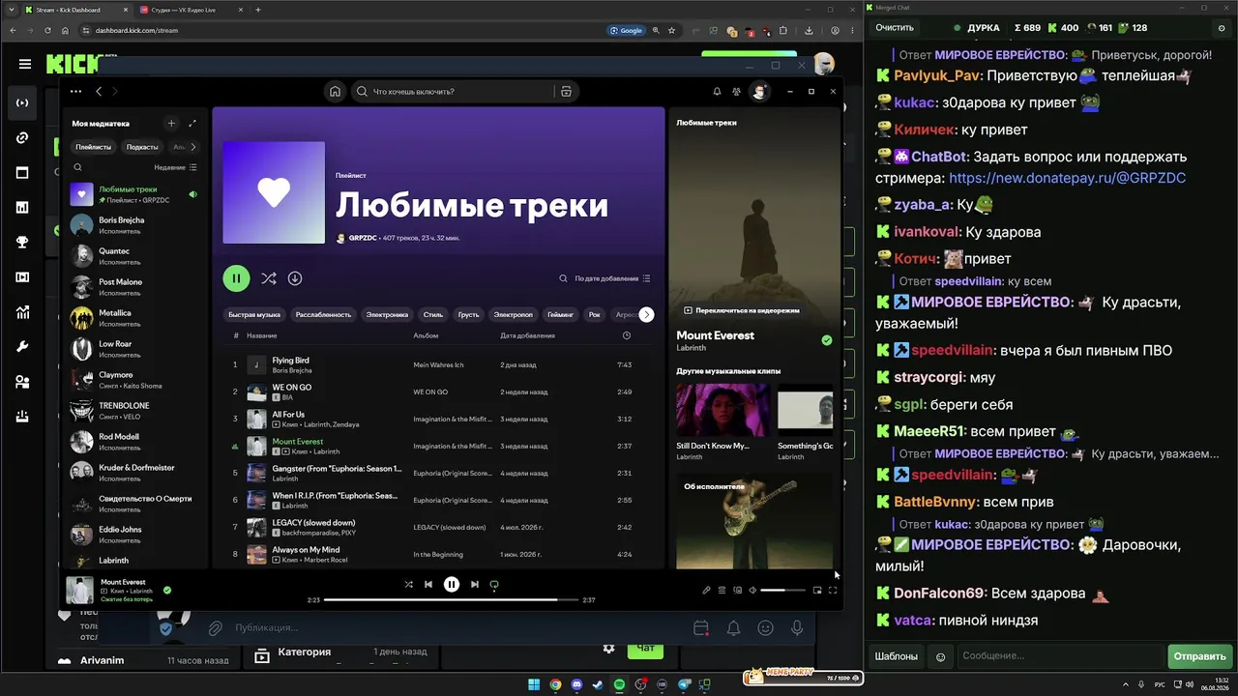The width and height of the screenshot is (1238, 696).
Task: Open the emoji picker in Merged Chat
Action: [x=940, y=656]
